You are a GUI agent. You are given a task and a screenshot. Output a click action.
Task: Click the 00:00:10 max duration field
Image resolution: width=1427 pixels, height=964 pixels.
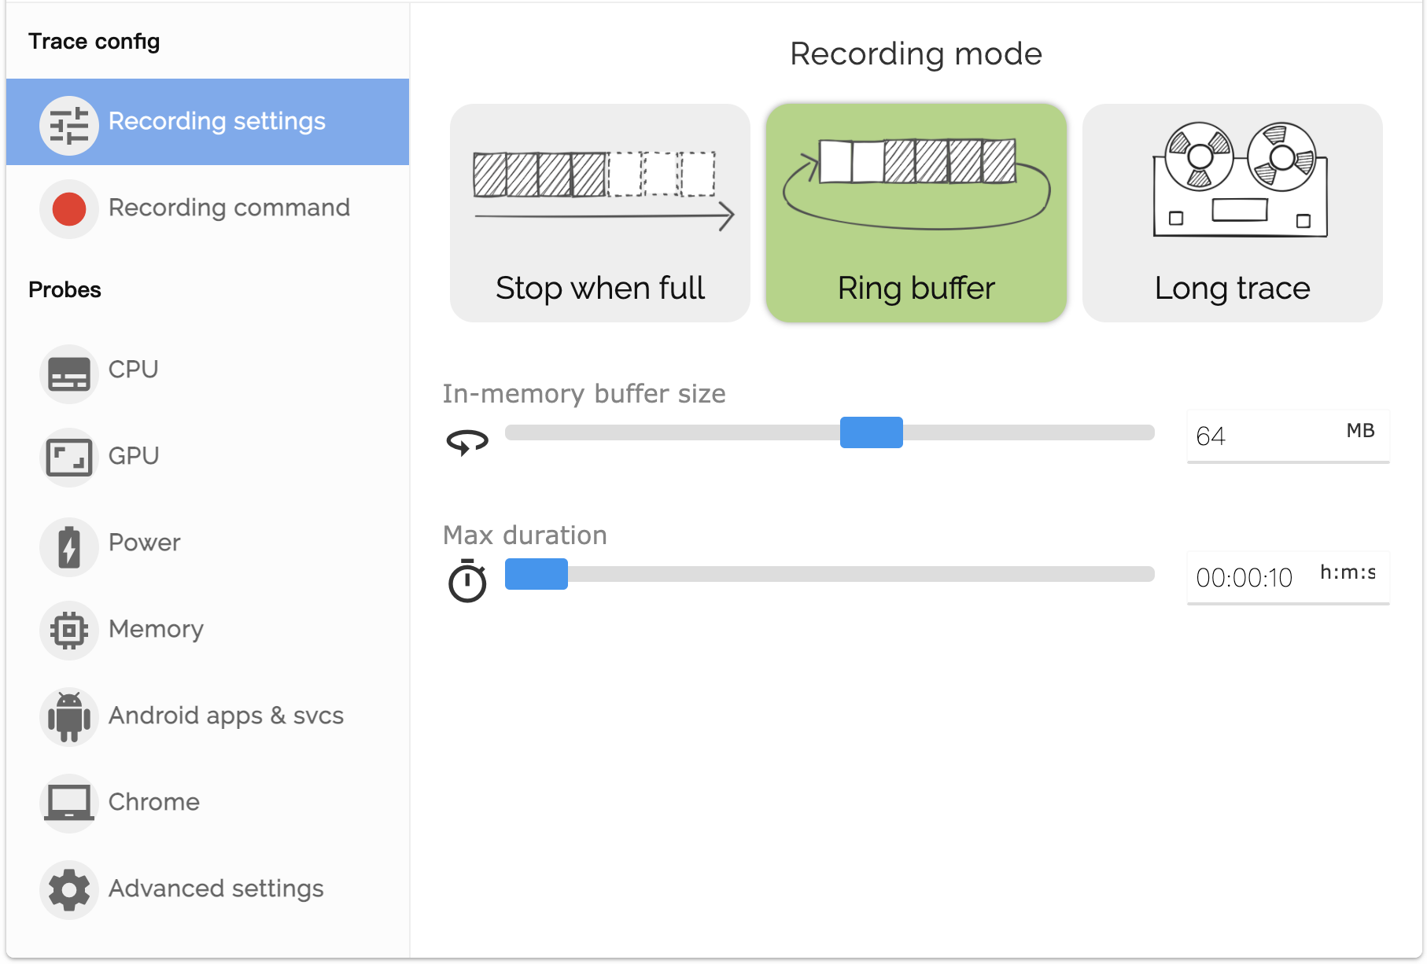[1288, 578]
